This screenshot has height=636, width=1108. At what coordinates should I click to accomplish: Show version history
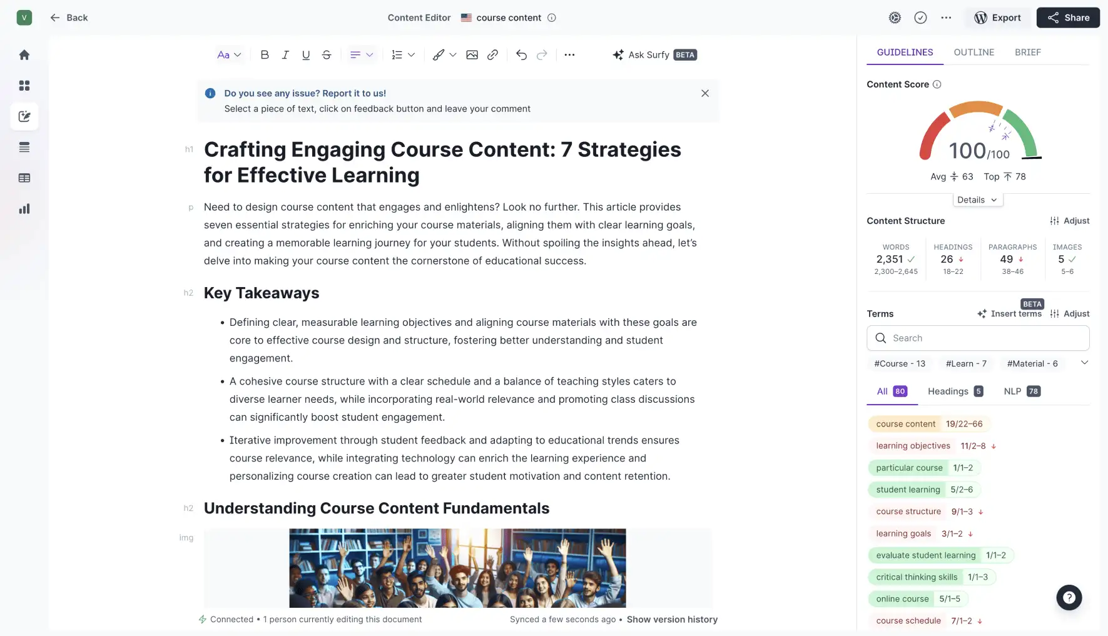click(x=672, y=619)
